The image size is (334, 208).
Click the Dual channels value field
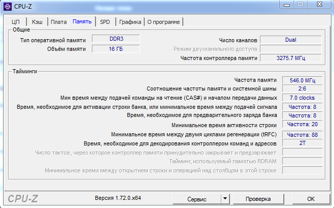tap(291, 40)
